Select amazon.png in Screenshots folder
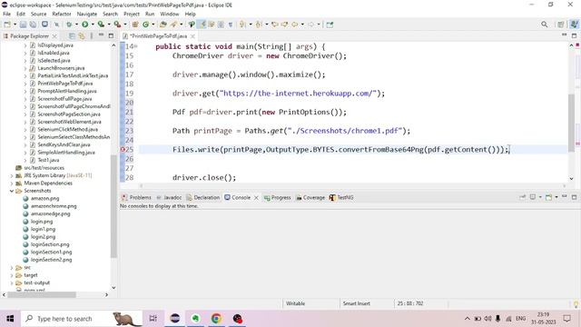This screenshot has width=581, height=327. 44,198
